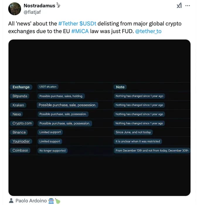The height and width of the screenshot is (205, 199).
Task: Click the YouHodler exchange label
Action: 21,141
